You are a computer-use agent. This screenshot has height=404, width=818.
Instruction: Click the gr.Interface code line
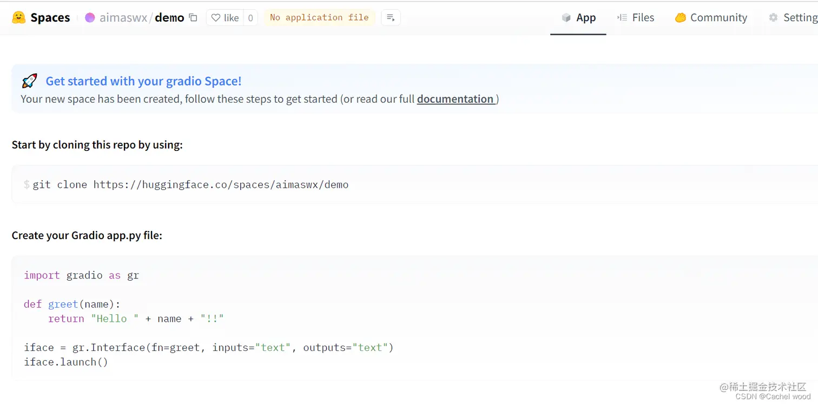tap(209, 347)
